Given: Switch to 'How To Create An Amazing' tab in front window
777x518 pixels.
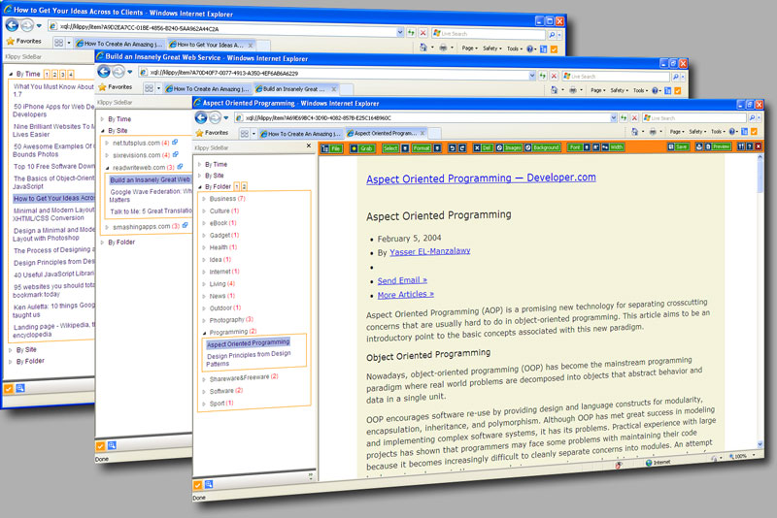Looking at the screenshot, I should pos(300,134).
